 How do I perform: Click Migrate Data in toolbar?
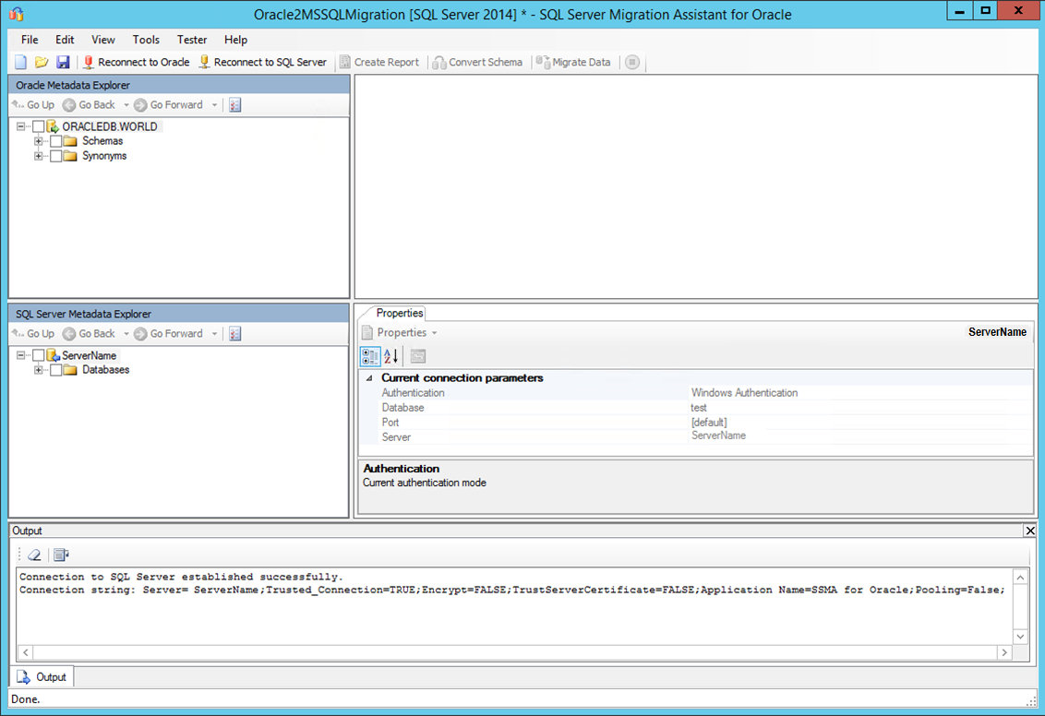573,62
